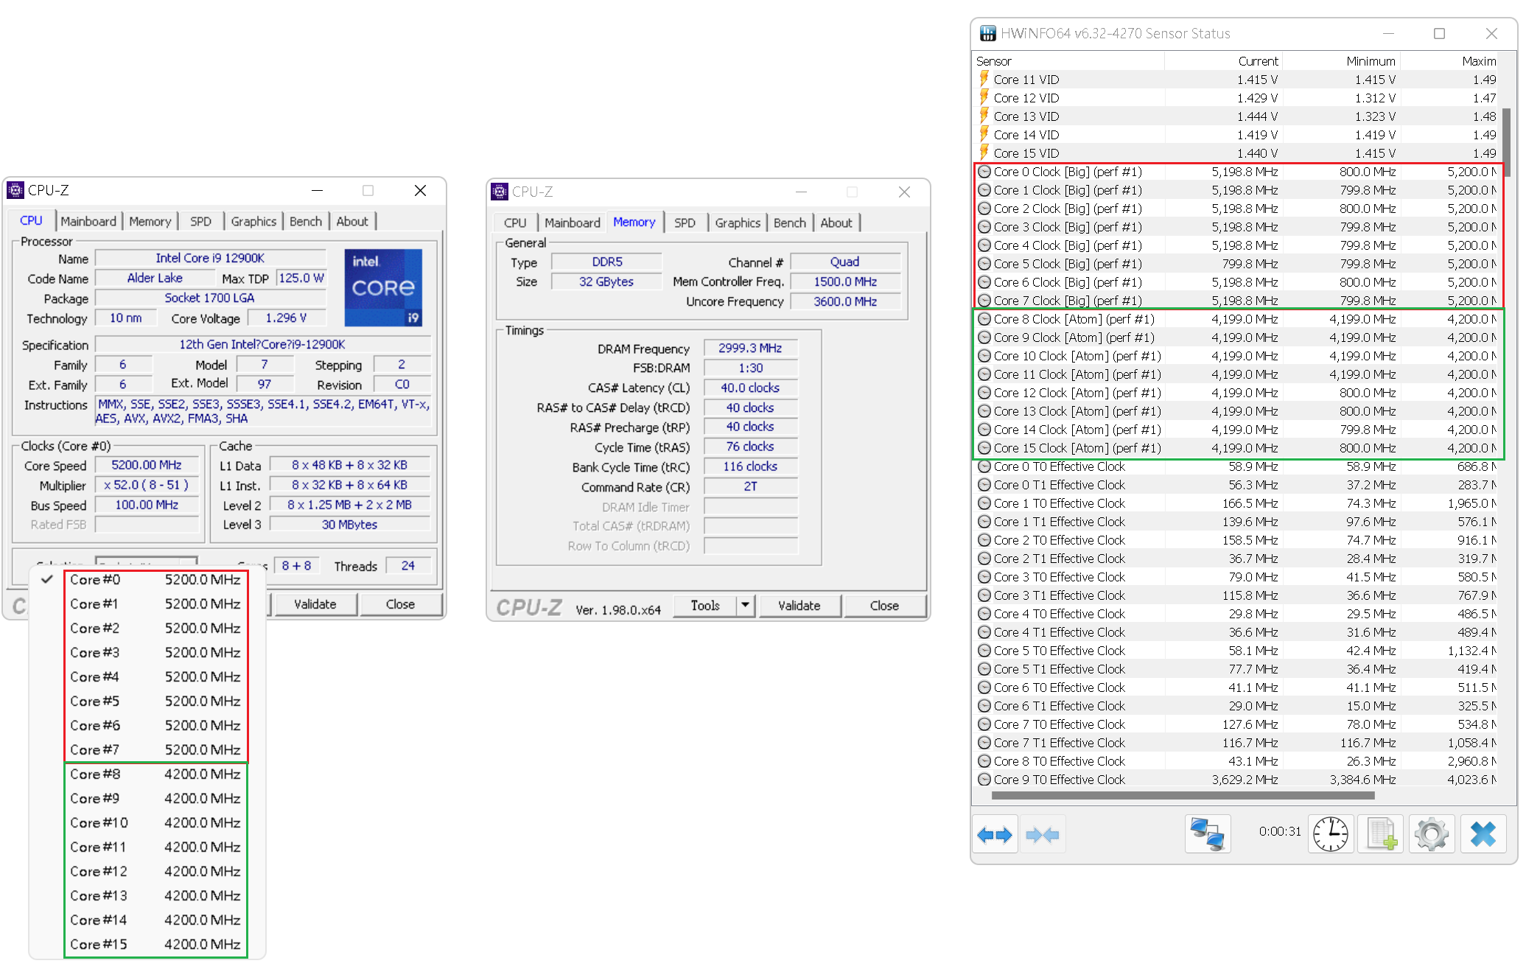Screen dimensions: 1526x969
Task: Open Memory tab in left CPU-Z window
Action: (x=150, y=221)
